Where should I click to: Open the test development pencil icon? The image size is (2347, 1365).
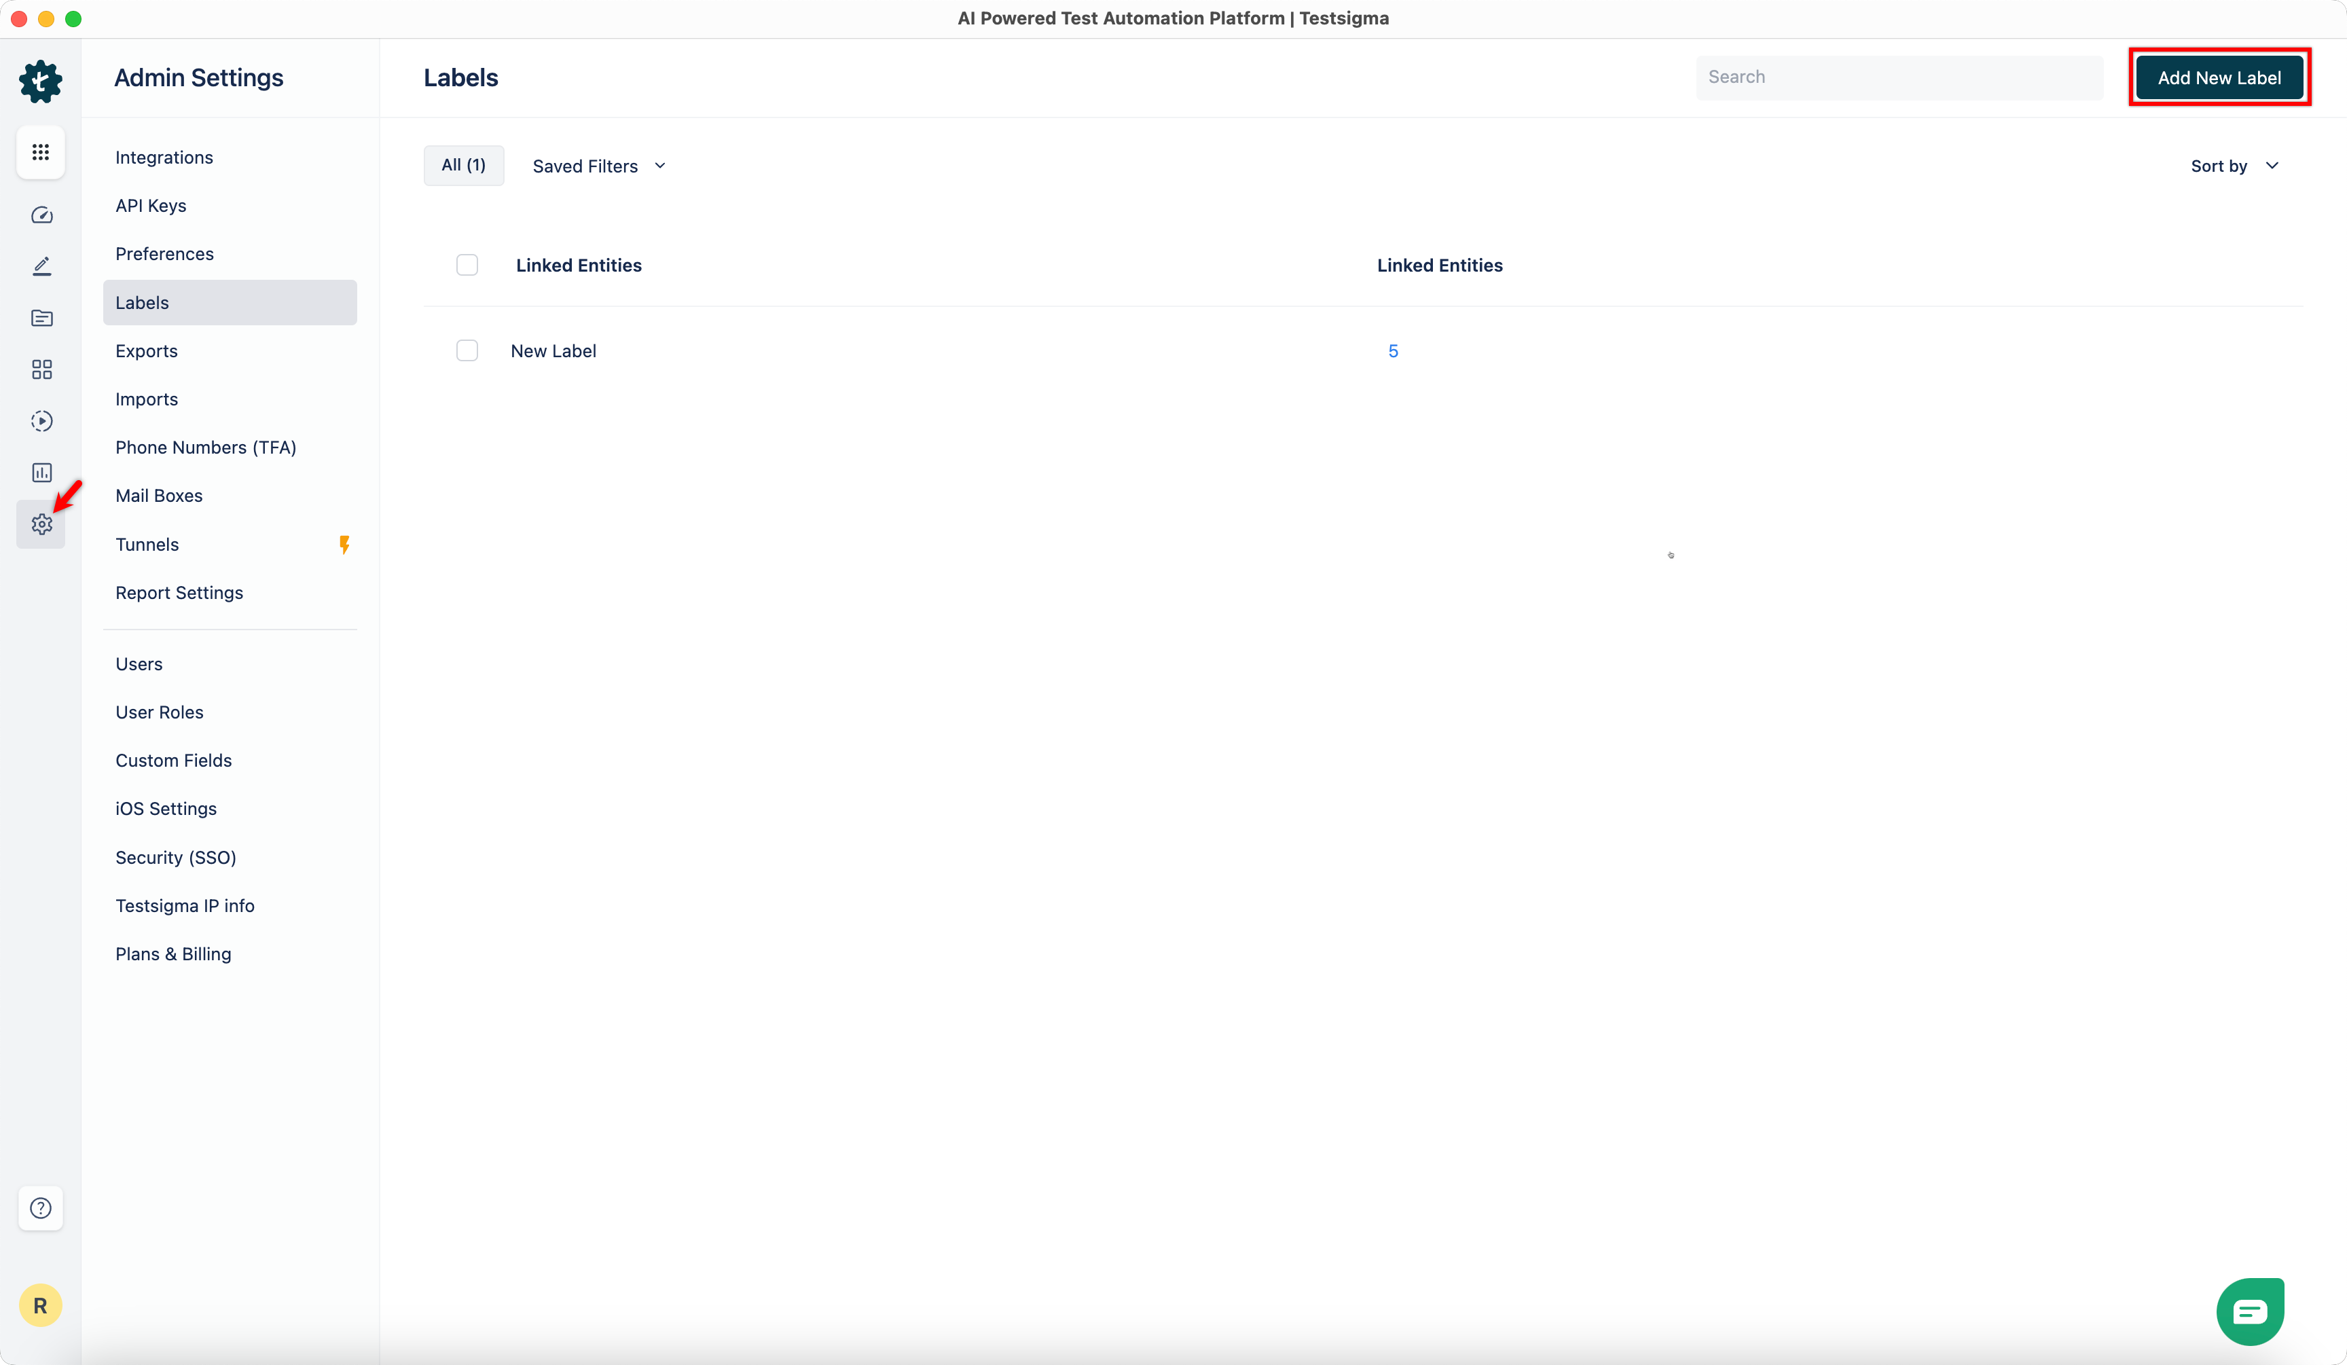click(41, 266)
